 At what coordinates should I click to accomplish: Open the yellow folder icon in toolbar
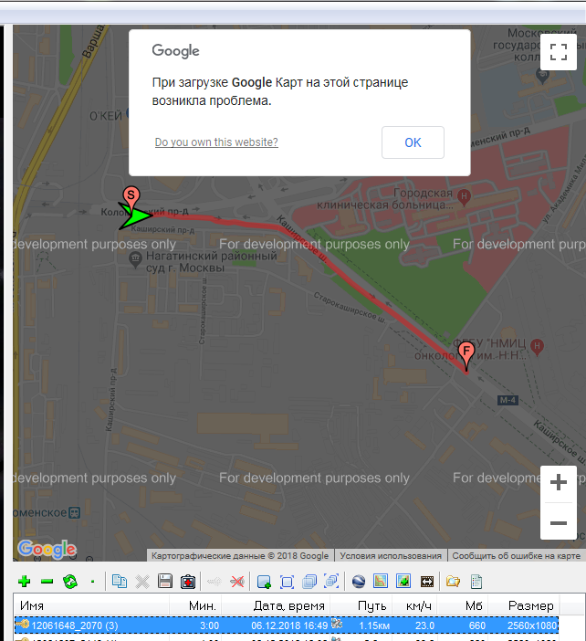453,582
